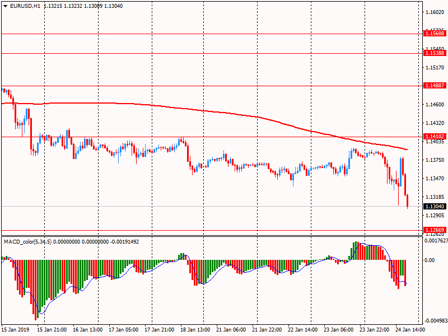Click the 16 Jan 13:00 time label
Image resolution: width=448 pixels, height=336 pixels.
88,329
